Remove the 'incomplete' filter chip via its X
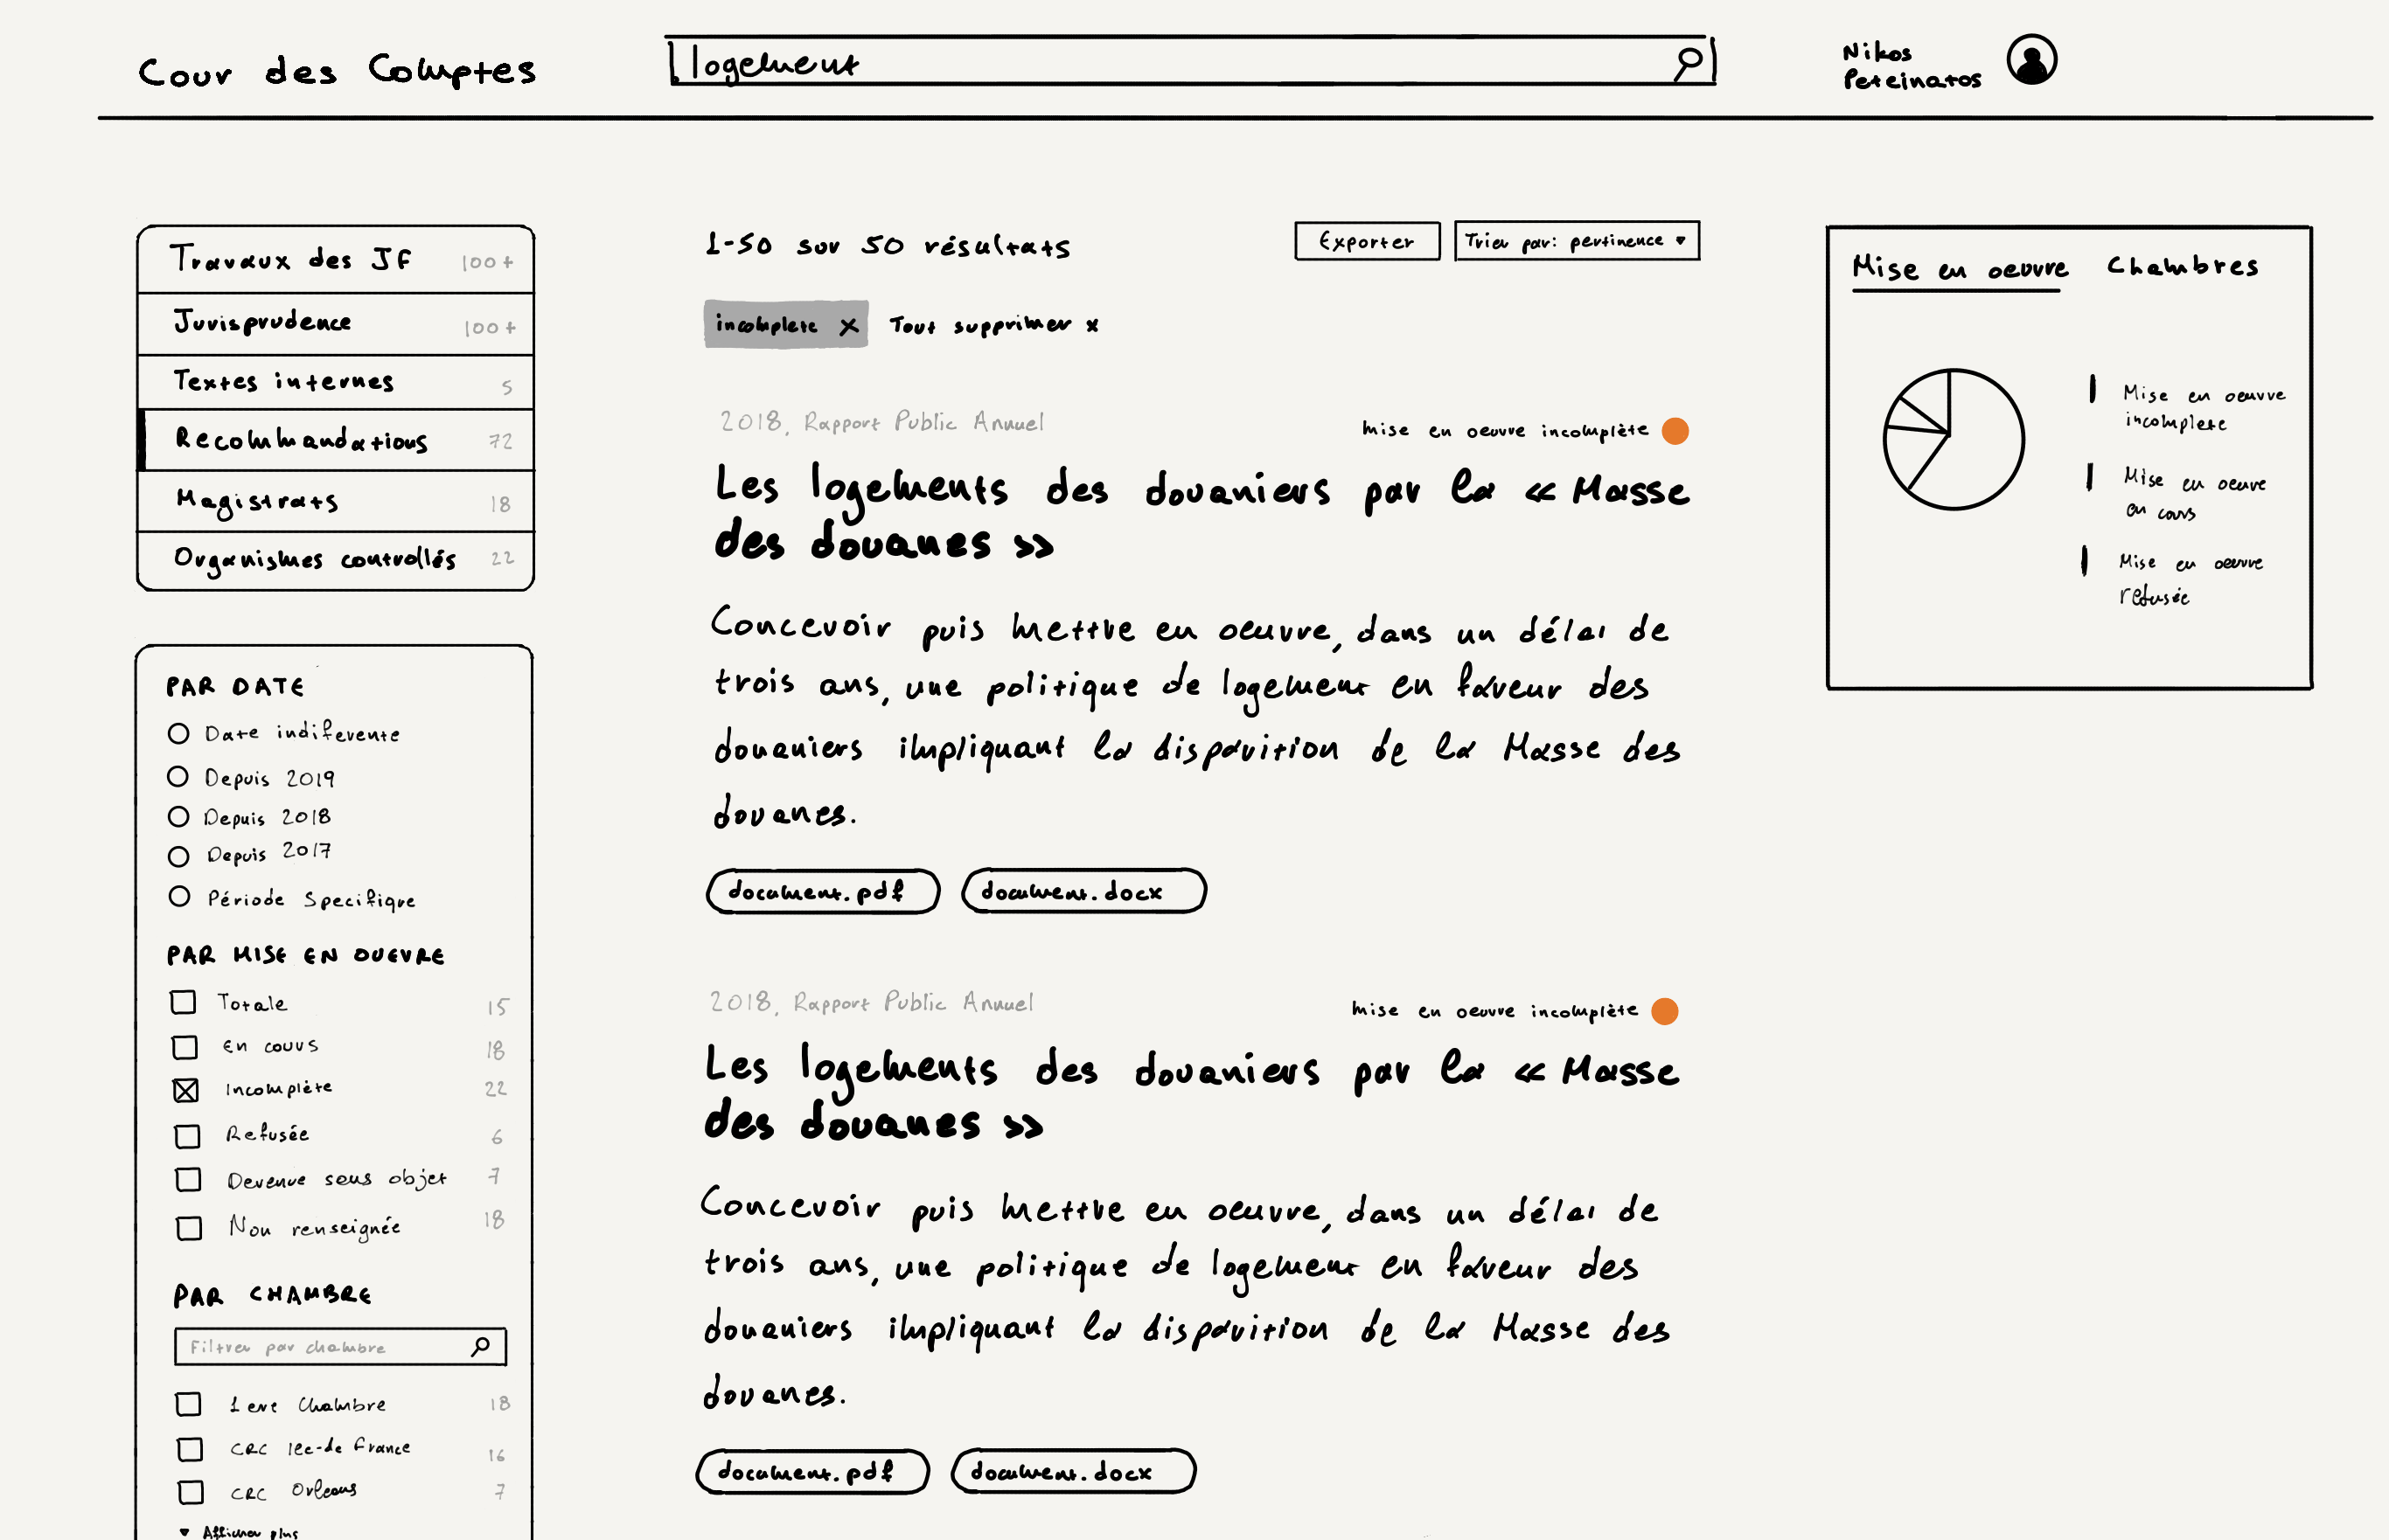The width and height of the screenshot is (2389, 1540). point(849,324)
